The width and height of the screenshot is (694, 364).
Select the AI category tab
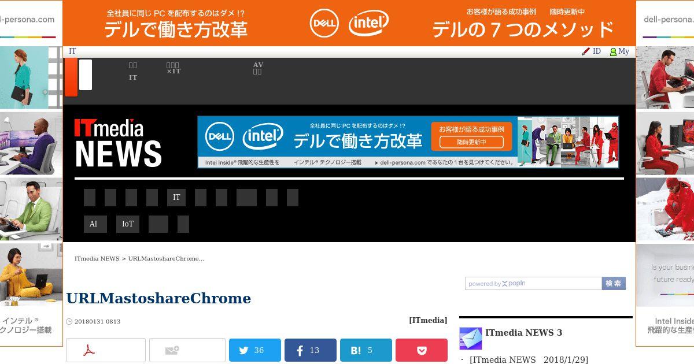(95, 224)
